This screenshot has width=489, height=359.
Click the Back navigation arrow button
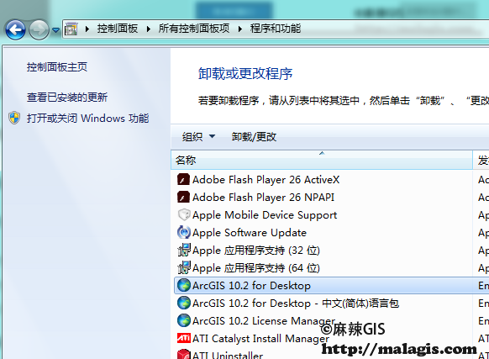pyautogui.click(x=15, y=30)
